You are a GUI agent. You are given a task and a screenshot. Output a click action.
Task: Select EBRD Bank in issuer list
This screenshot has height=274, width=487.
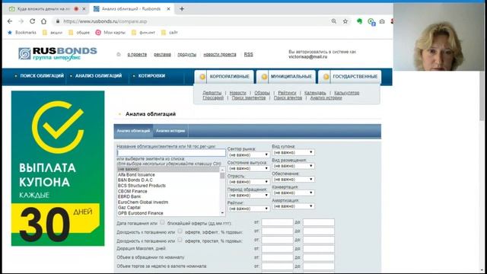point(129,196)
